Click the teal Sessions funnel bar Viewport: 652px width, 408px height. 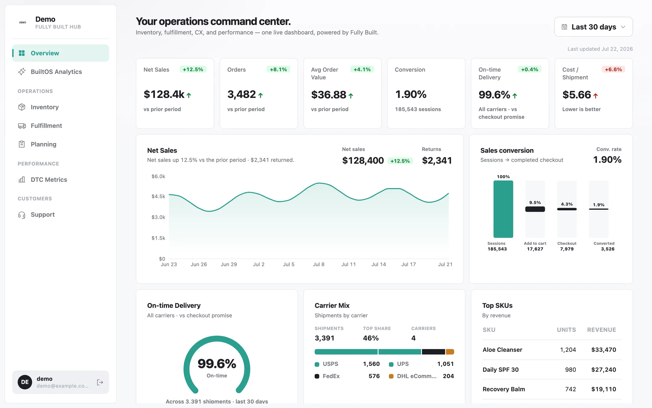pos(503,209)
